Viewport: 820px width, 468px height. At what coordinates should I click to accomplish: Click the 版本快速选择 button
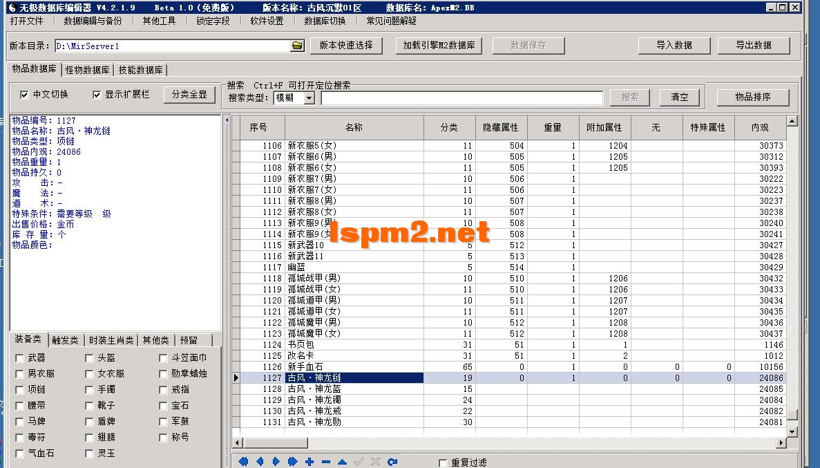point(346,46)
